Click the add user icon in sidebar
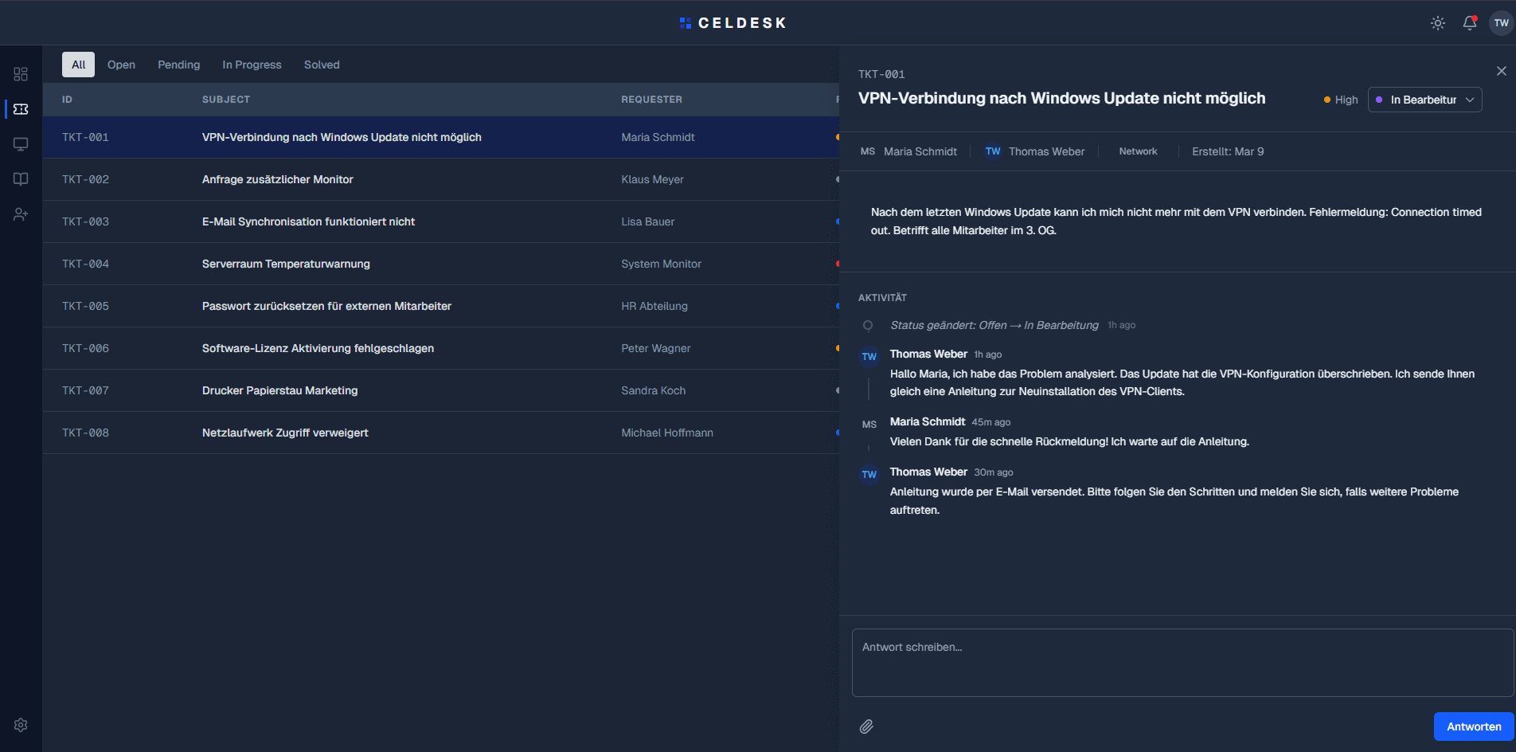1516x752 pixels. (21, 214)
